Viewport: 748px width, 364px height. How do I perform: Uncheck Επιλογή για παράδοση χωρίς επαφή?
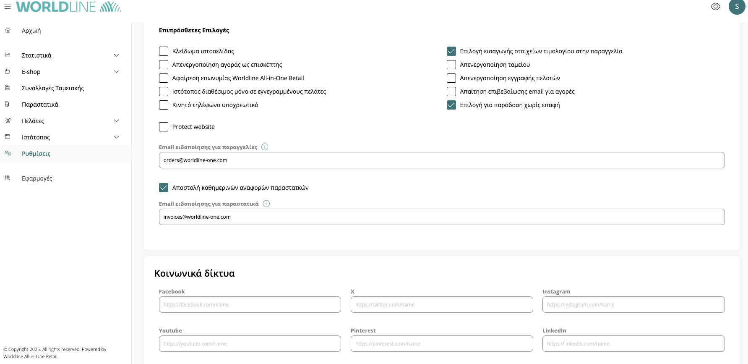pyautogui.click(x=451, y=105)
